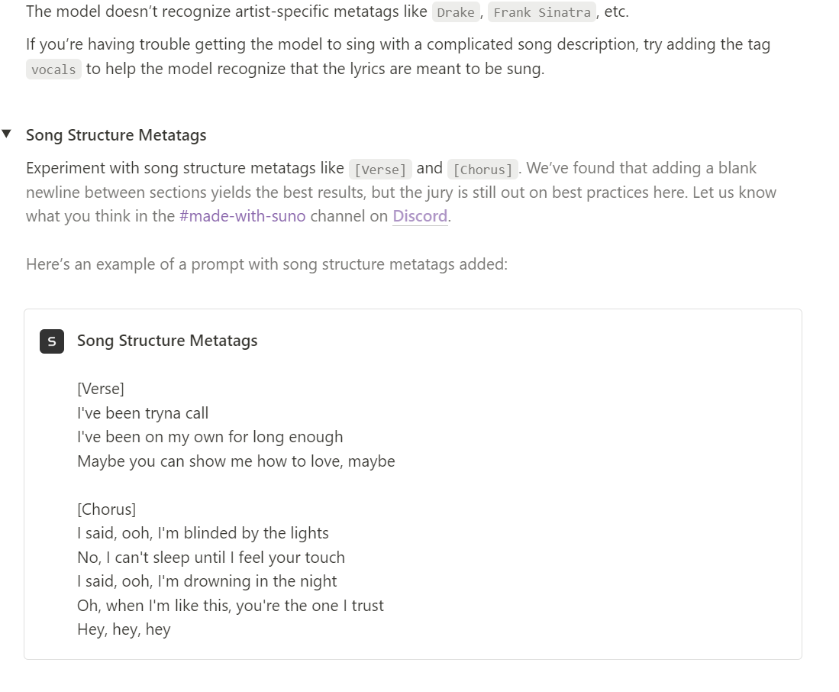Click the lyric "No, I can't sleep until I feel your touch"

tap(211, 557)
